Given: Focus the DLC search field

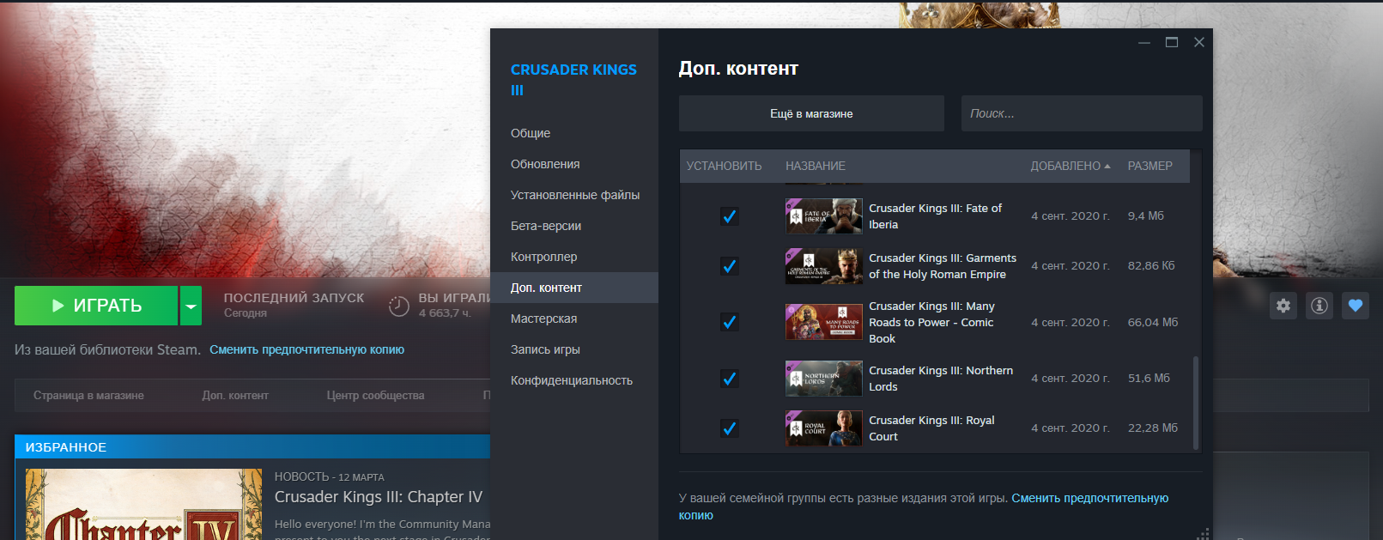Looking at the screenshot, I should pyautogui.click(x=1082, y=113).
